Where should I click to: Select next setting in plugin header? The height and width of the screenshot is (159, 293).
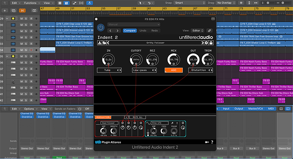click(x=118, y=31)
